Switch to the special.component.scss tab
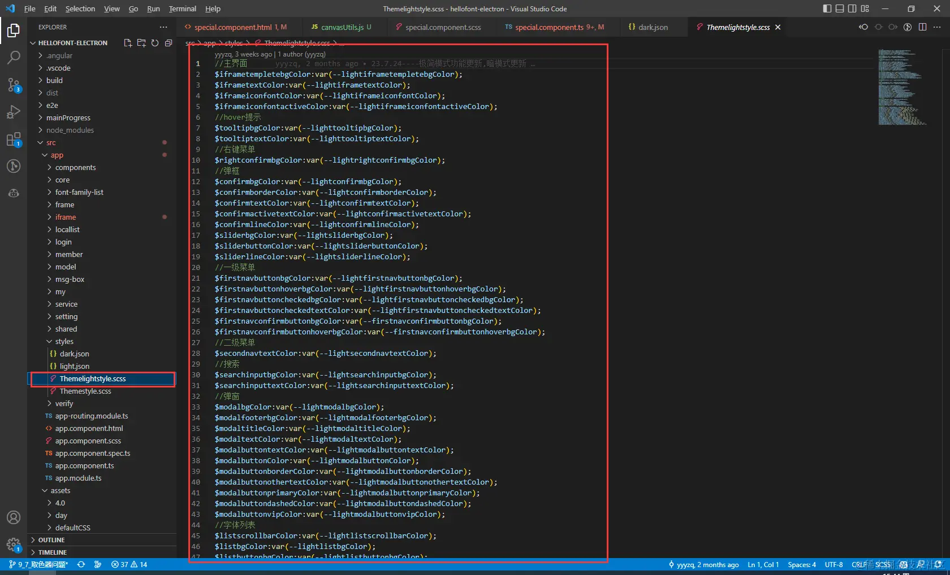The width and height of the screenshot is (950, 575). (x=438, y=27)
